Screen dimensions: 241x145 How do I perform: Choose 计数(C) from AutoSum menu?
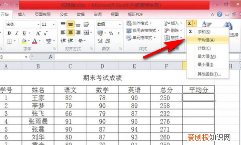click(207, 48)
